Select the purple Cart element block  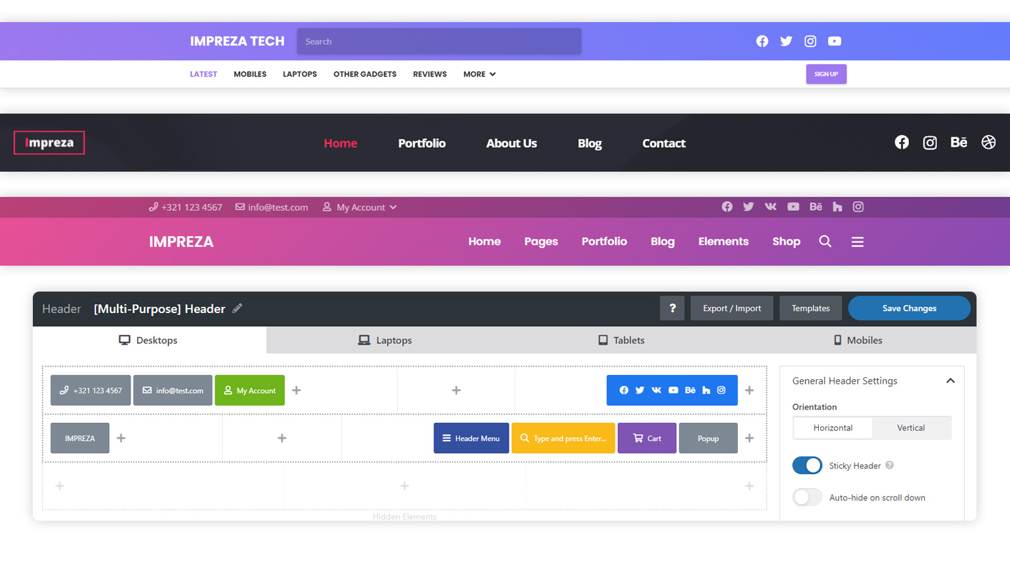coord(647,438)
